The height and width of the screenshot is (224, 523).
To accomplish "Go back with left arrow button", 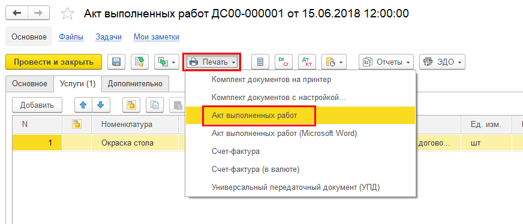I will [16, 13].
